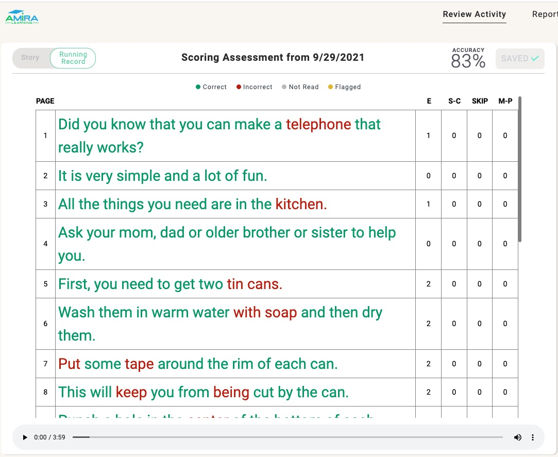Click the 83% accuracy score
The width and height of the screenshot is (558, 457).
[468, 60]
